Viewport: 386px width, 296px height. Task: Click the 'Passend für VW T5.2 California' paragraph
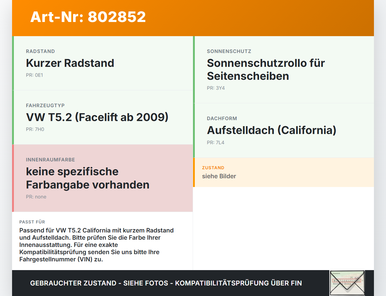point(96,245)
